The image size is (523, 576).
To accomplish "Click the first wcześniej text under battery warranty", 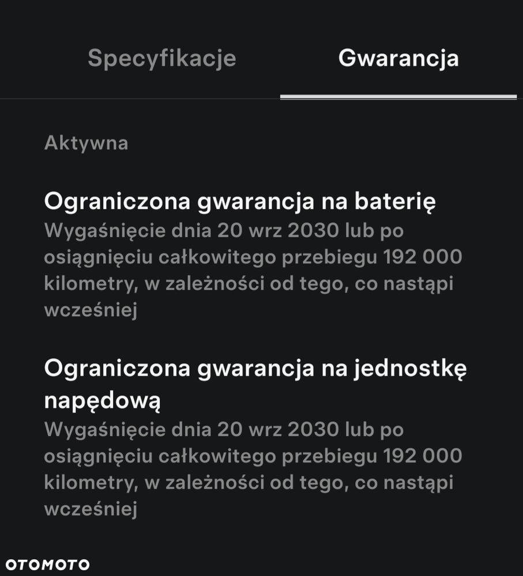I will point(91,310).
